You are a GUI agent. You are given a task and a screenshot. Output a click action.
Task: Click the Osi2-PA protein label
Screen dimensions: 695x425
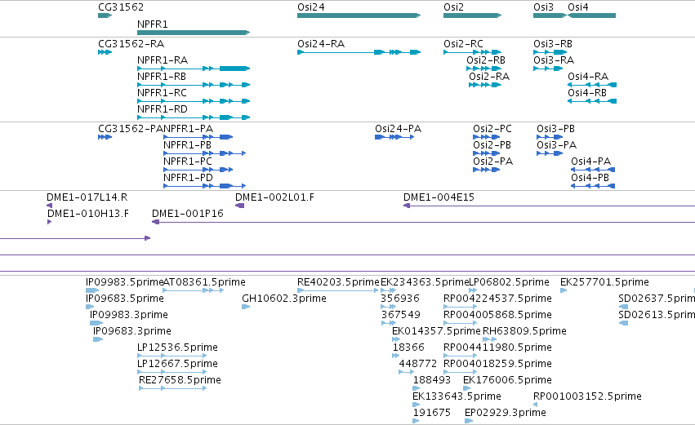point(493,162)
